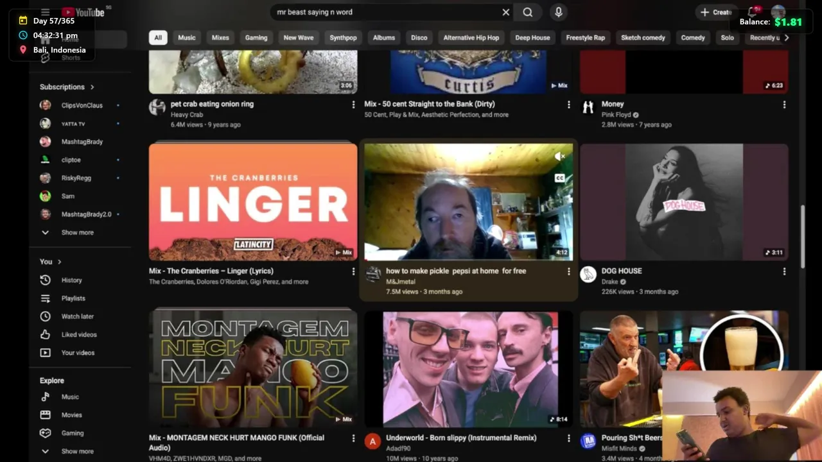
Task: Open the Heavy Crab channel avatar
Action: click(x=157, y=107)
